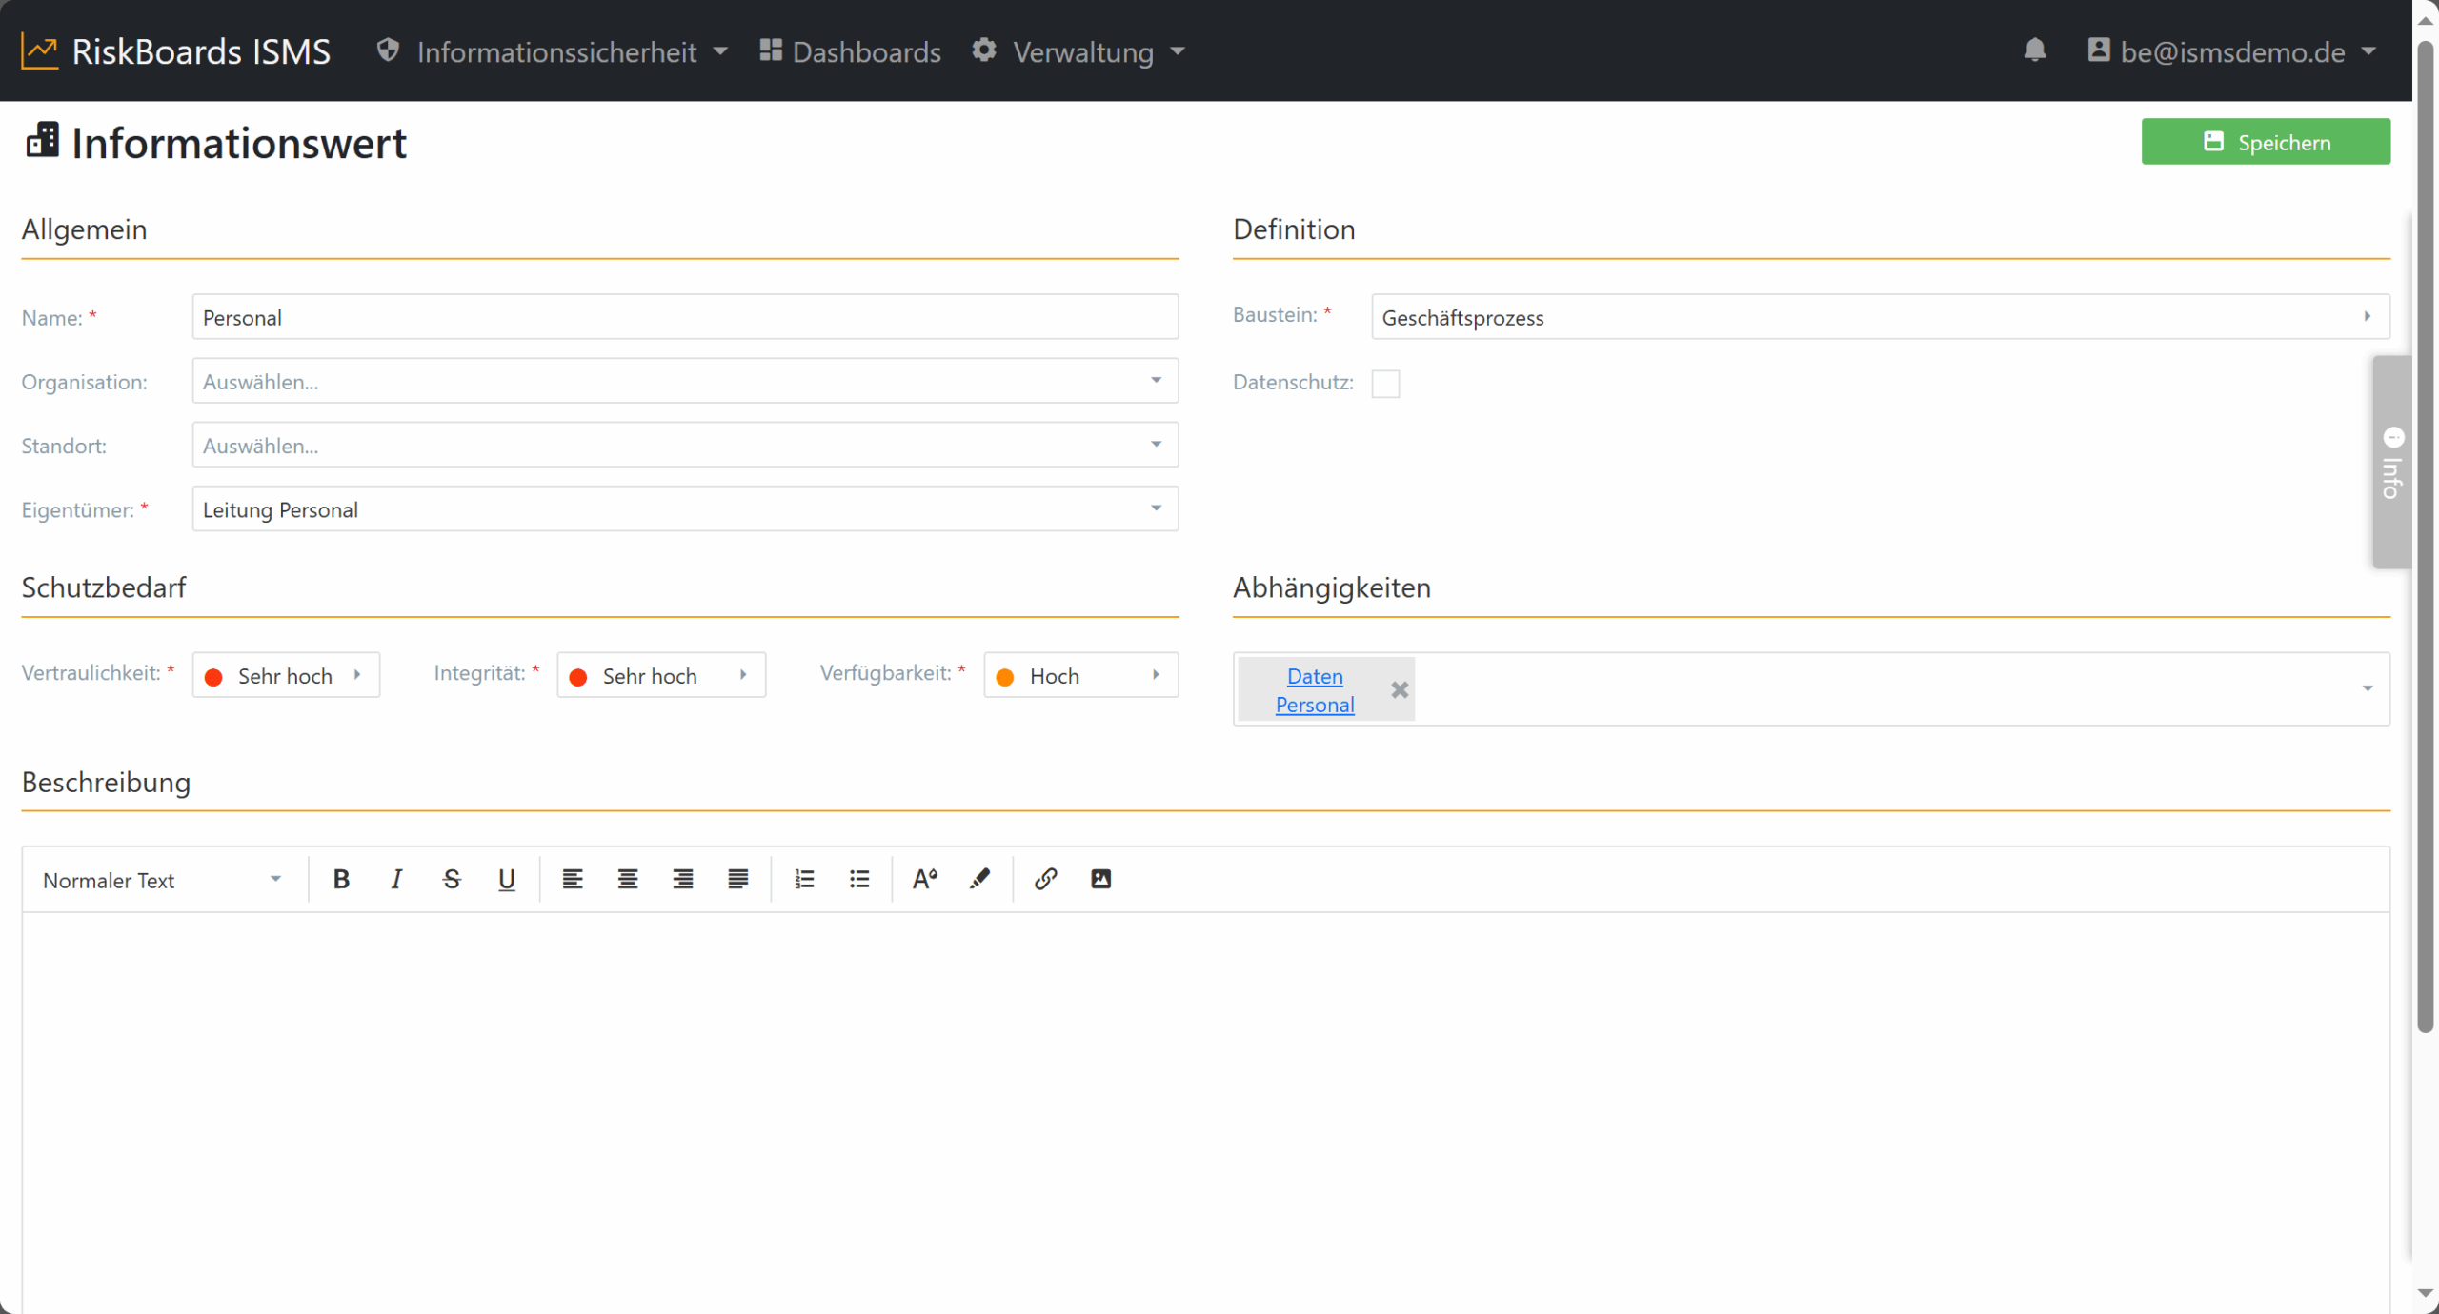
Task: Open the Verwaltung menu
Action: (x=1078, y=51)
